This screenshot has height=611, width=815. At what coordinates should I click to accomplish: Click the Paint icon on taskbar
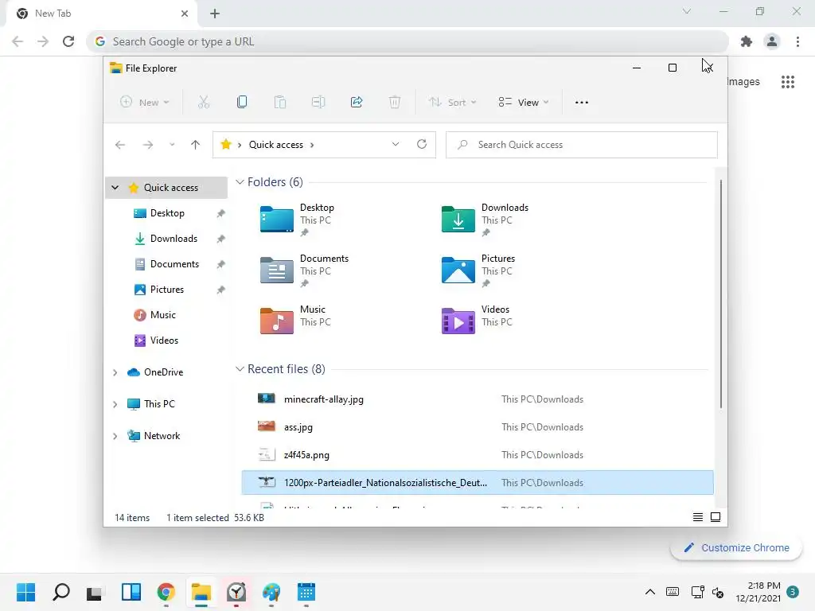[271, 592]
